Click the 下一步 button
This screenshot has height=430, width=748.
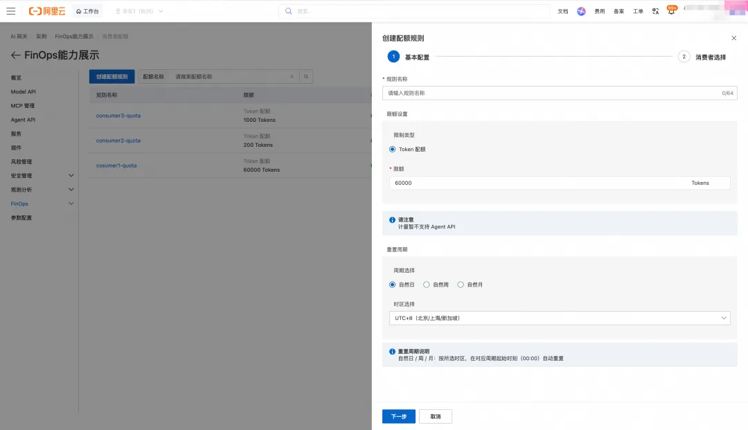point(399,416)
